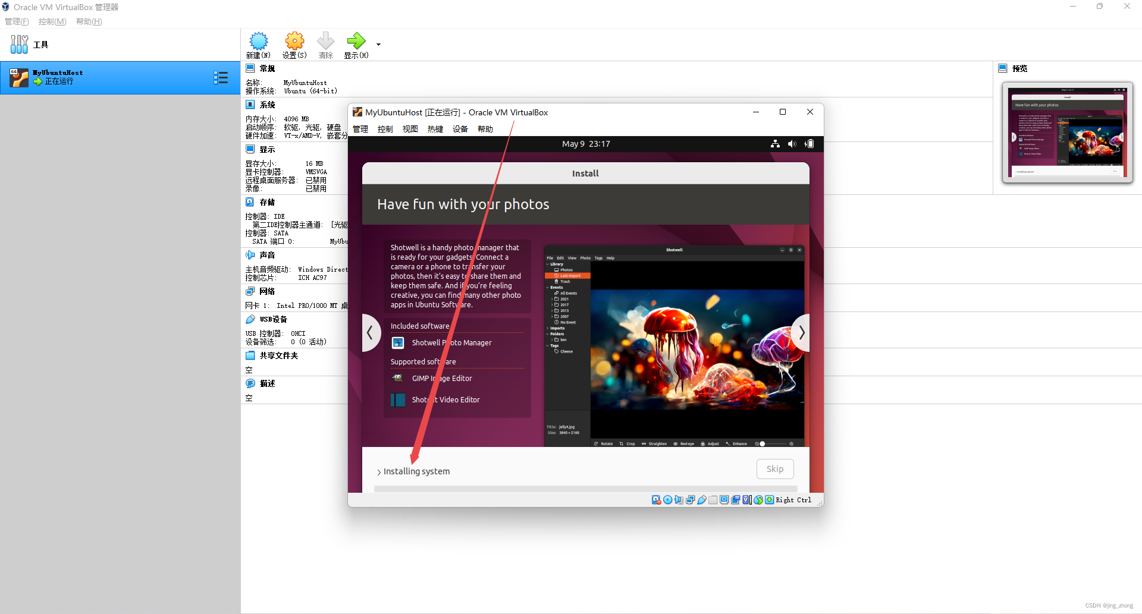Click the installer progress bar
This screenshot has width=1142, height=614.
[x=585, y=489]
